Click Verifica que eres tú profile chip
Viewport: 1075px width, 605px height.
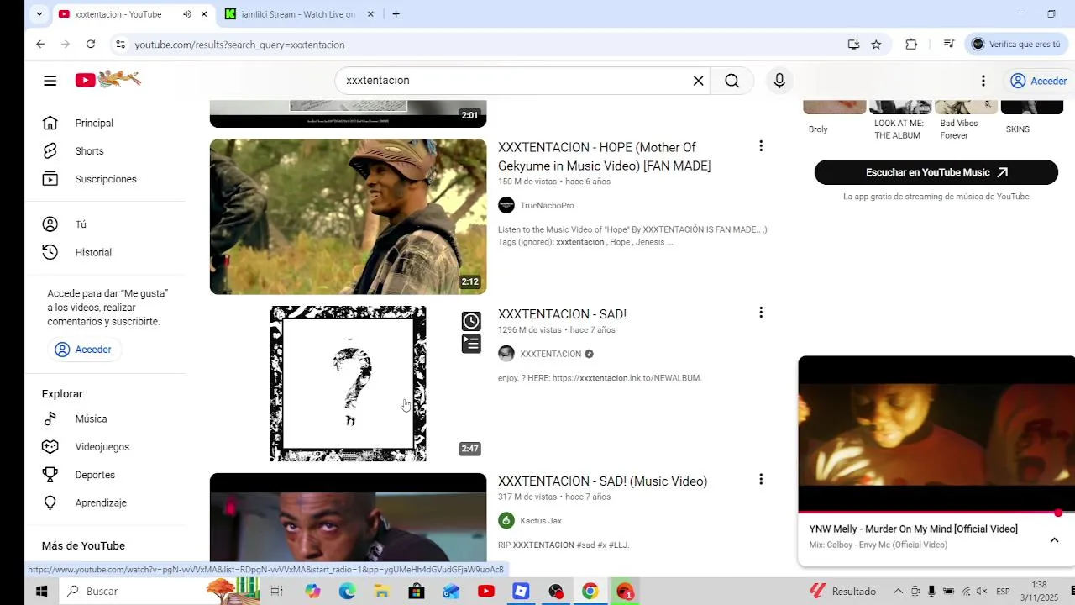[1016, 45]
